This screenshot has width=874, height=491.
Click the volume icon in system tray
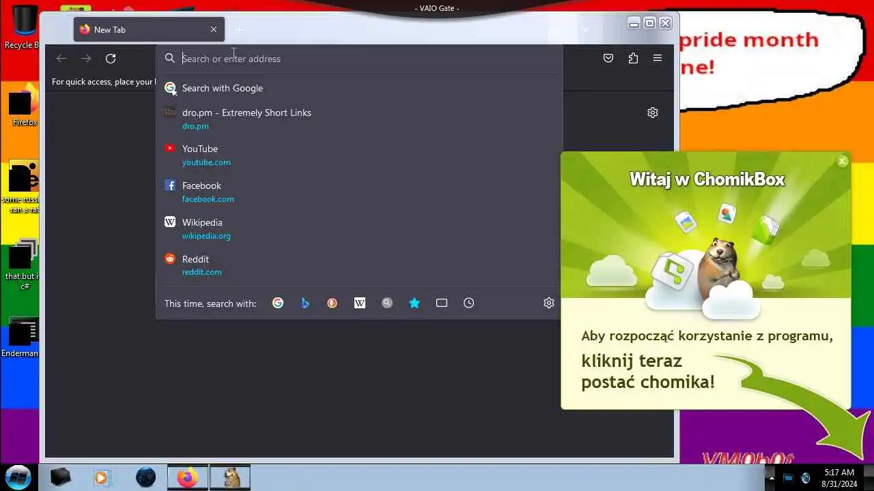[806, 478]
